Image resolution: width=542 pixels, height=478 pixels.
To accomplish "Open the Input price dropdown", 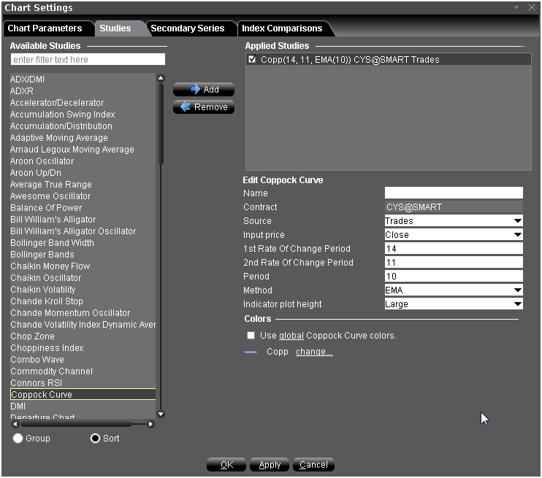I will coord(517,235).
